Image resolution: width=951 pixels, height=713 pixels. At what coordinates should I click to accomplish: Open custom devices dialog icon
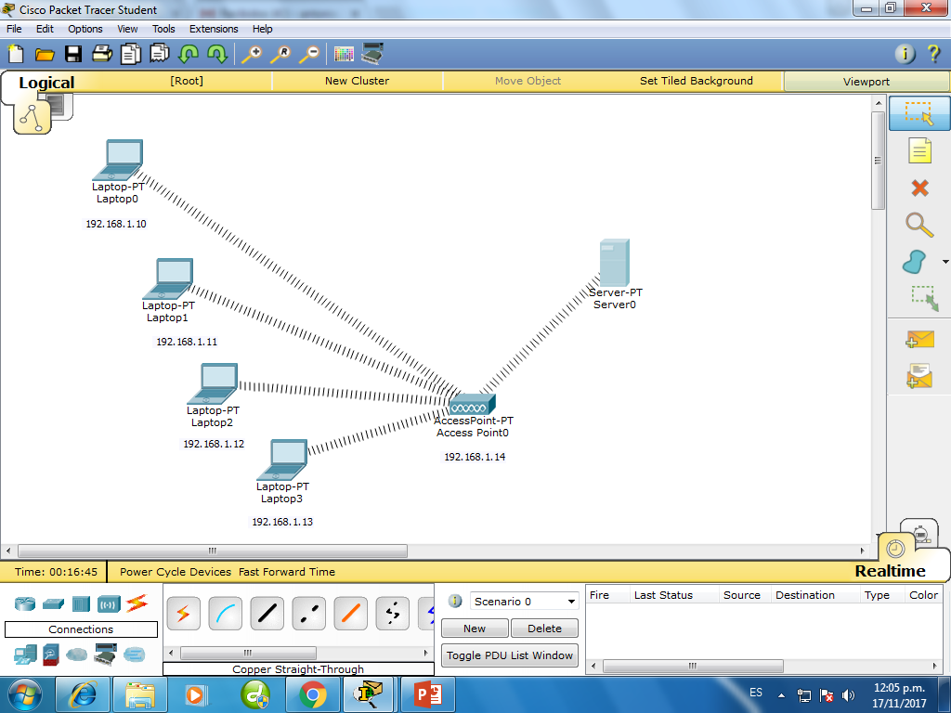372,53
